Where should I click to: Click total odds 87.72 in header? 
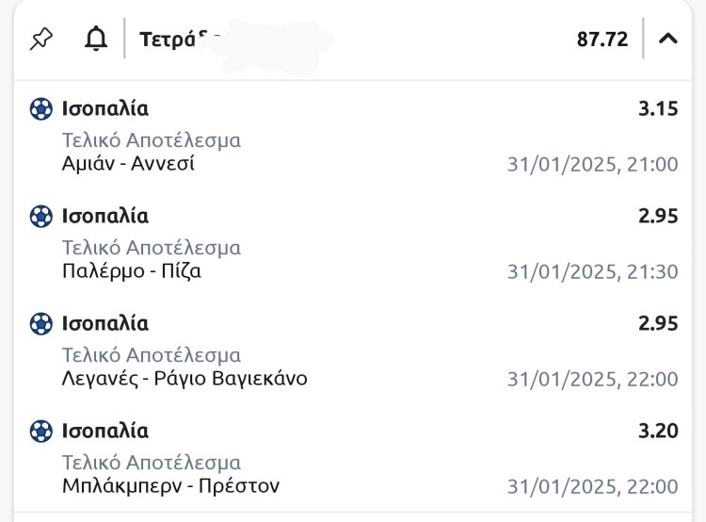point(602,40)
